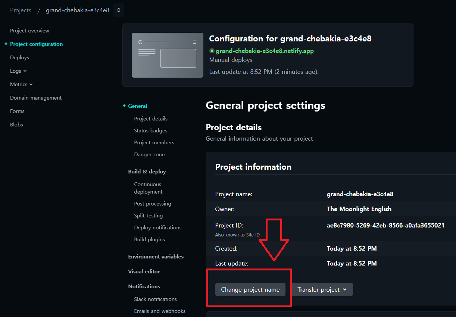Image resolution: width=456 pixels, height=317 pixels.
Task: Go to Emails and webhooks settings
Action: (x=160, y=311)
